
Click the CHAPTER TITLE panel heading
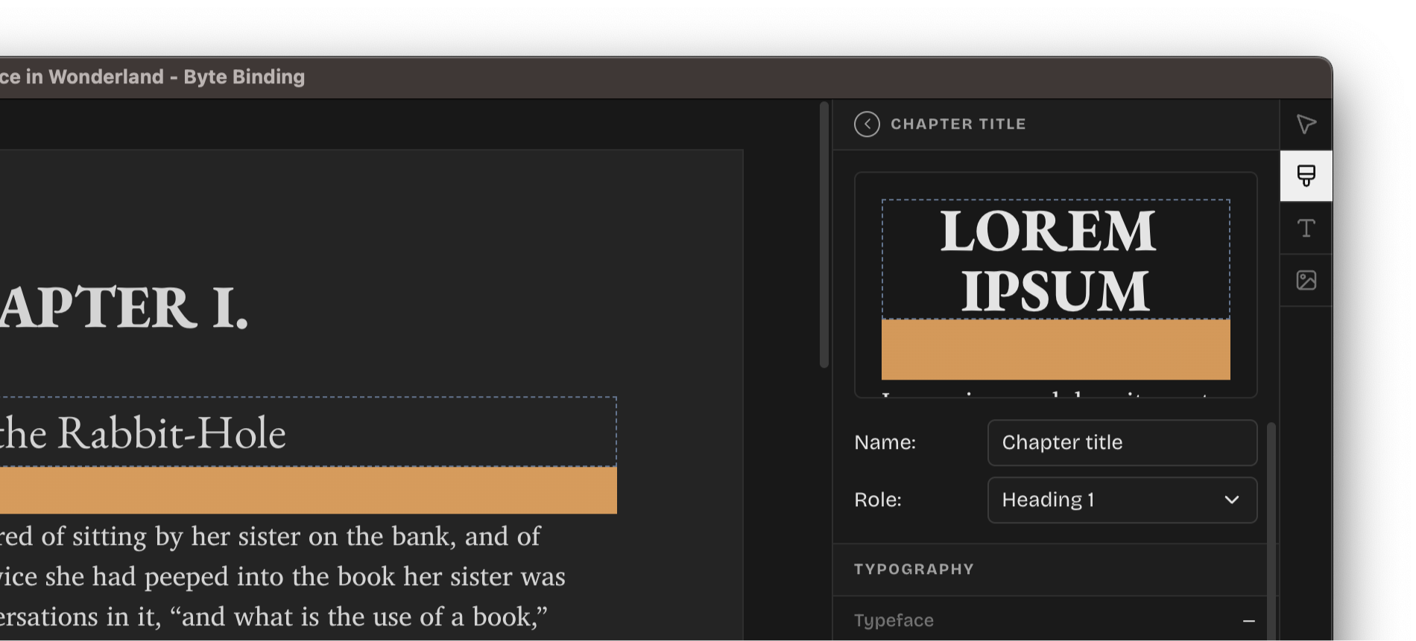pyautogui.click(x=958, y=124)
